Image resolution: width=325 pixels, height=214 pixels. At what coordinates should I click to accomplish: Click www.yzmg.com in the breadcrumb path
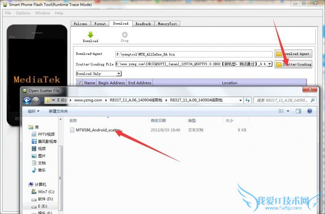point(88,100)
